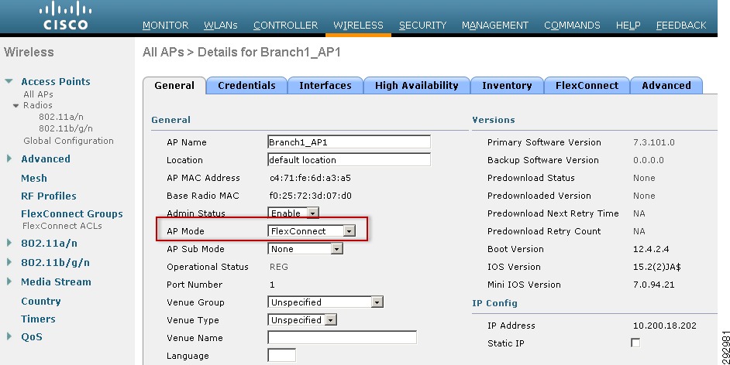Open the SECURITY menu

[422, 26]
